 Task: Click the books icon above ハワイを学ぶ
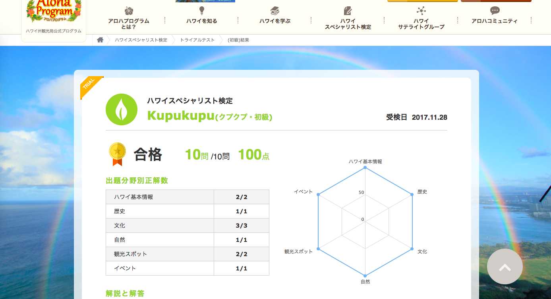coord(275,11)
